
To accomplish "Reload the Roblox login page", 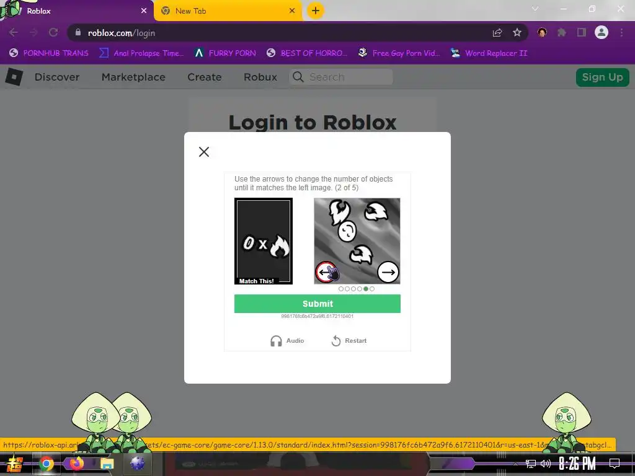I will [x=53, y=32].
